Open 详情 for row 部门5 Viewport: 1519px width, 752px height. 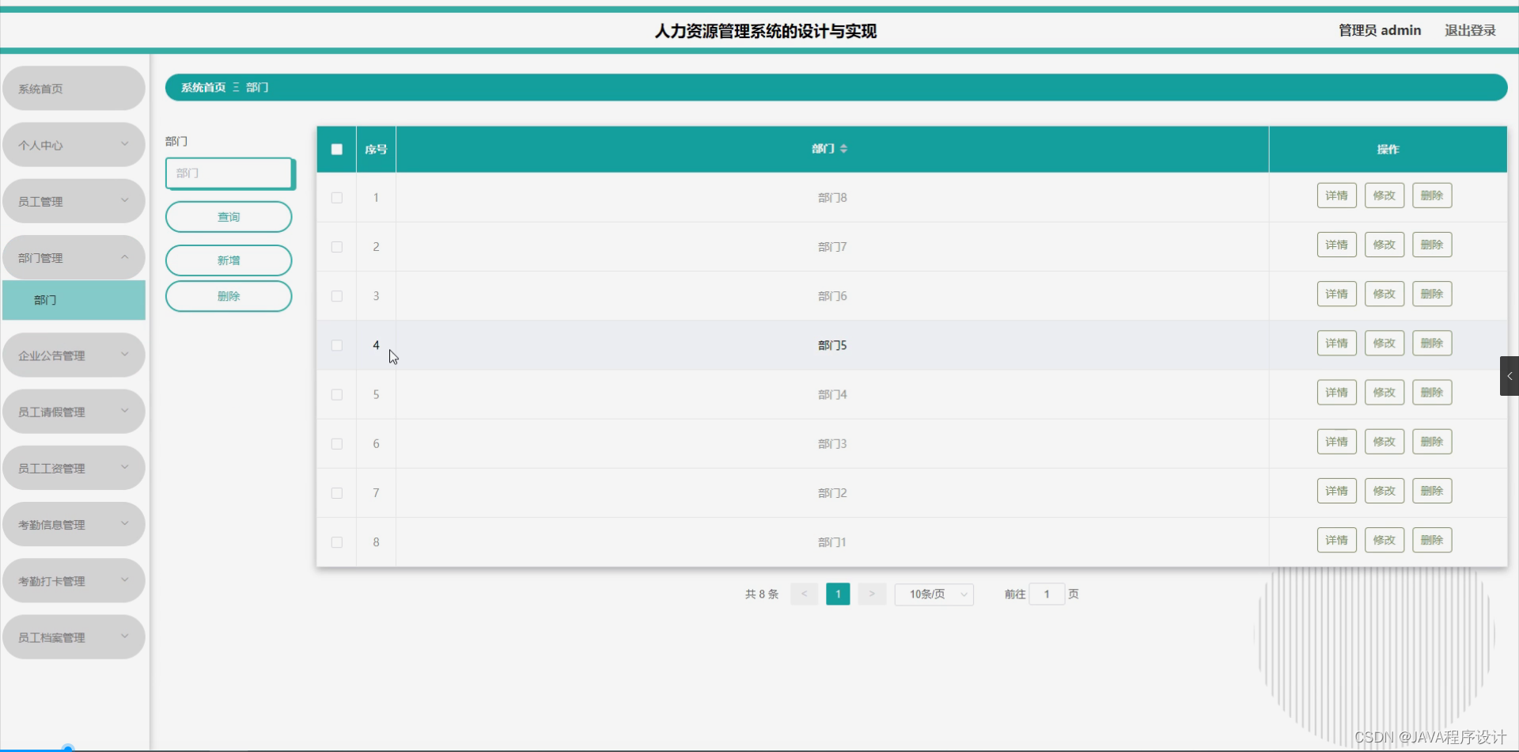coord(1337,343)
